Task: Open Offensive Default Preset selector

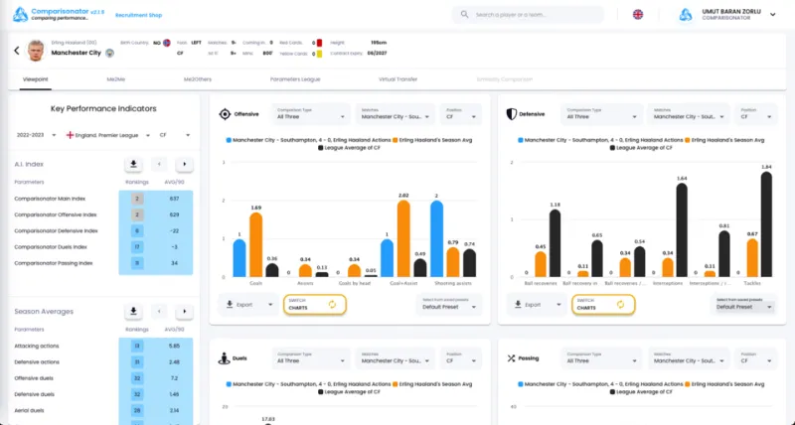Action: click(x=449, y=305)
